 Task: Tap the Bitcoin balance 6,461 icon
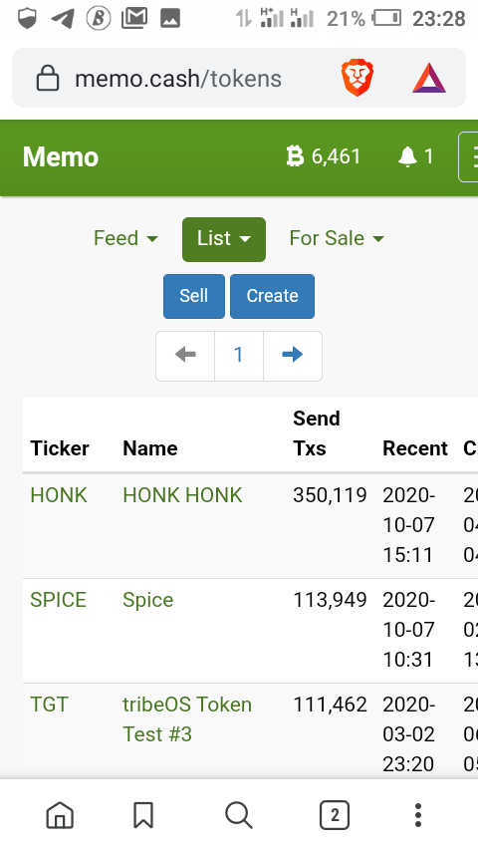click(x=324, y=156)
